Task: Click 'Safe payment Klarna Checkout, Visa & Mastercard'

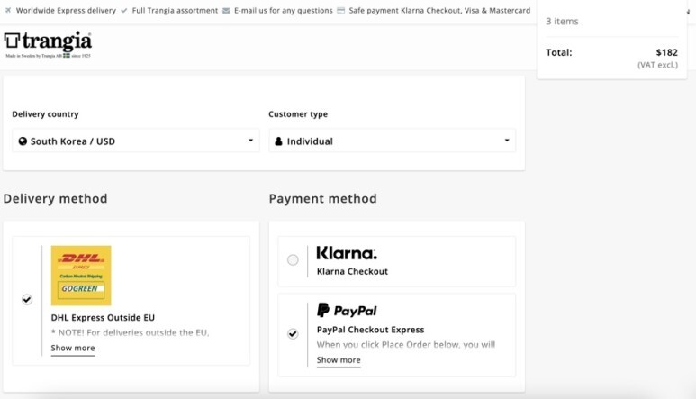Action: point(439,10)
